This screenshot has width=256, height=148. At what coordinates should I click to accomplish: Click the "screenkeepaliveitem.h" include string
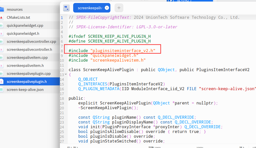pyautogui.click(x=118, y=60)
